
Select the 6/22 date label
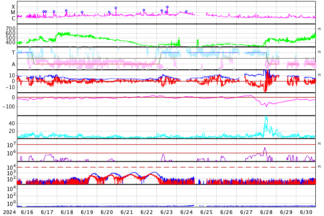tap(147, 212)
